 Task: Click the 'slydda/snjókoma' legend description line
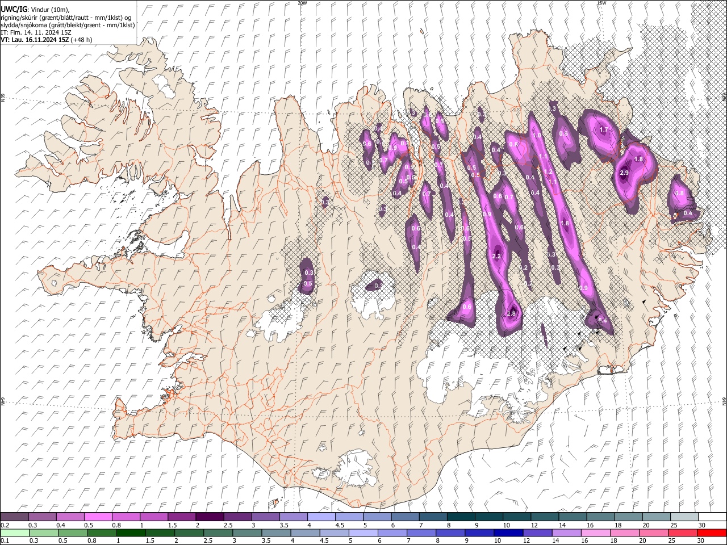tap(68, 25)
